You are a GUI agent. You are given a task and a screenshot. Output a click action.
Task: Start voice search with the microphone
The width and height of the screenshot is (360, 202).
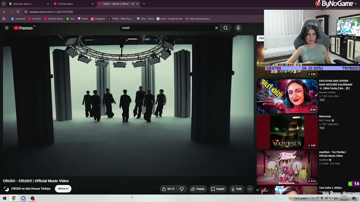pos(238,28)
